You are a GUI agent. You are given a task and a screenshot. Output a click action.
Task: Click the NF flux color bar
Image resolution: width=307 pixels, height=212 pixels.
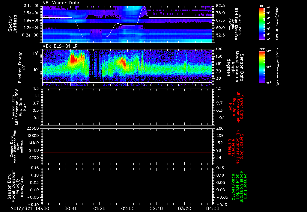[x=262, y=24]
